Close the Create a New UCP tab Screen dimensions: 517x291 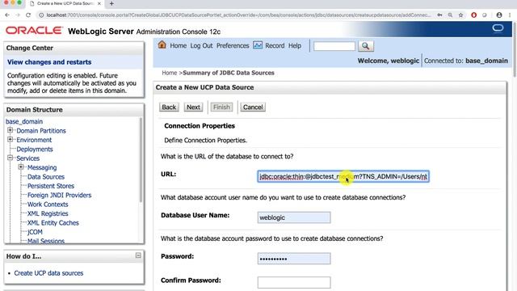click(x=99, y=3)
